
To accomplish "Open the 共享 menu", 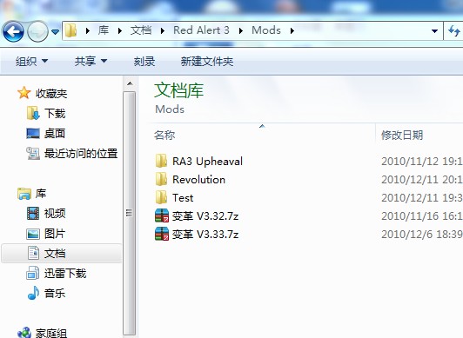I will tap(91, 62).
